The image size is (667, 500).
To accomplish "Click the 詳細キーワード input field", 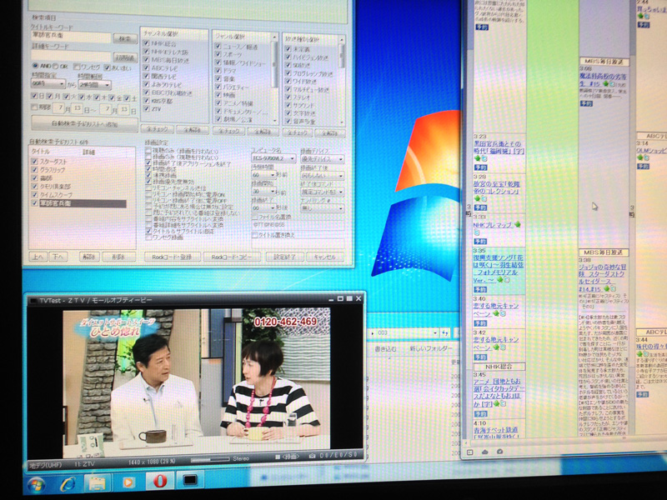I will click(x=71, y=56).
